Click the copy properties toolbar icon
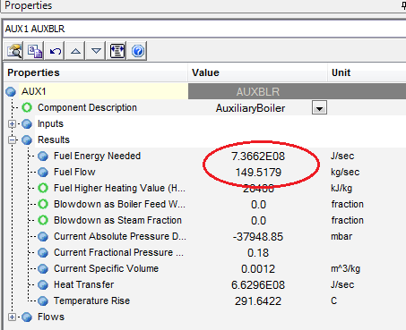 [35, 51]
